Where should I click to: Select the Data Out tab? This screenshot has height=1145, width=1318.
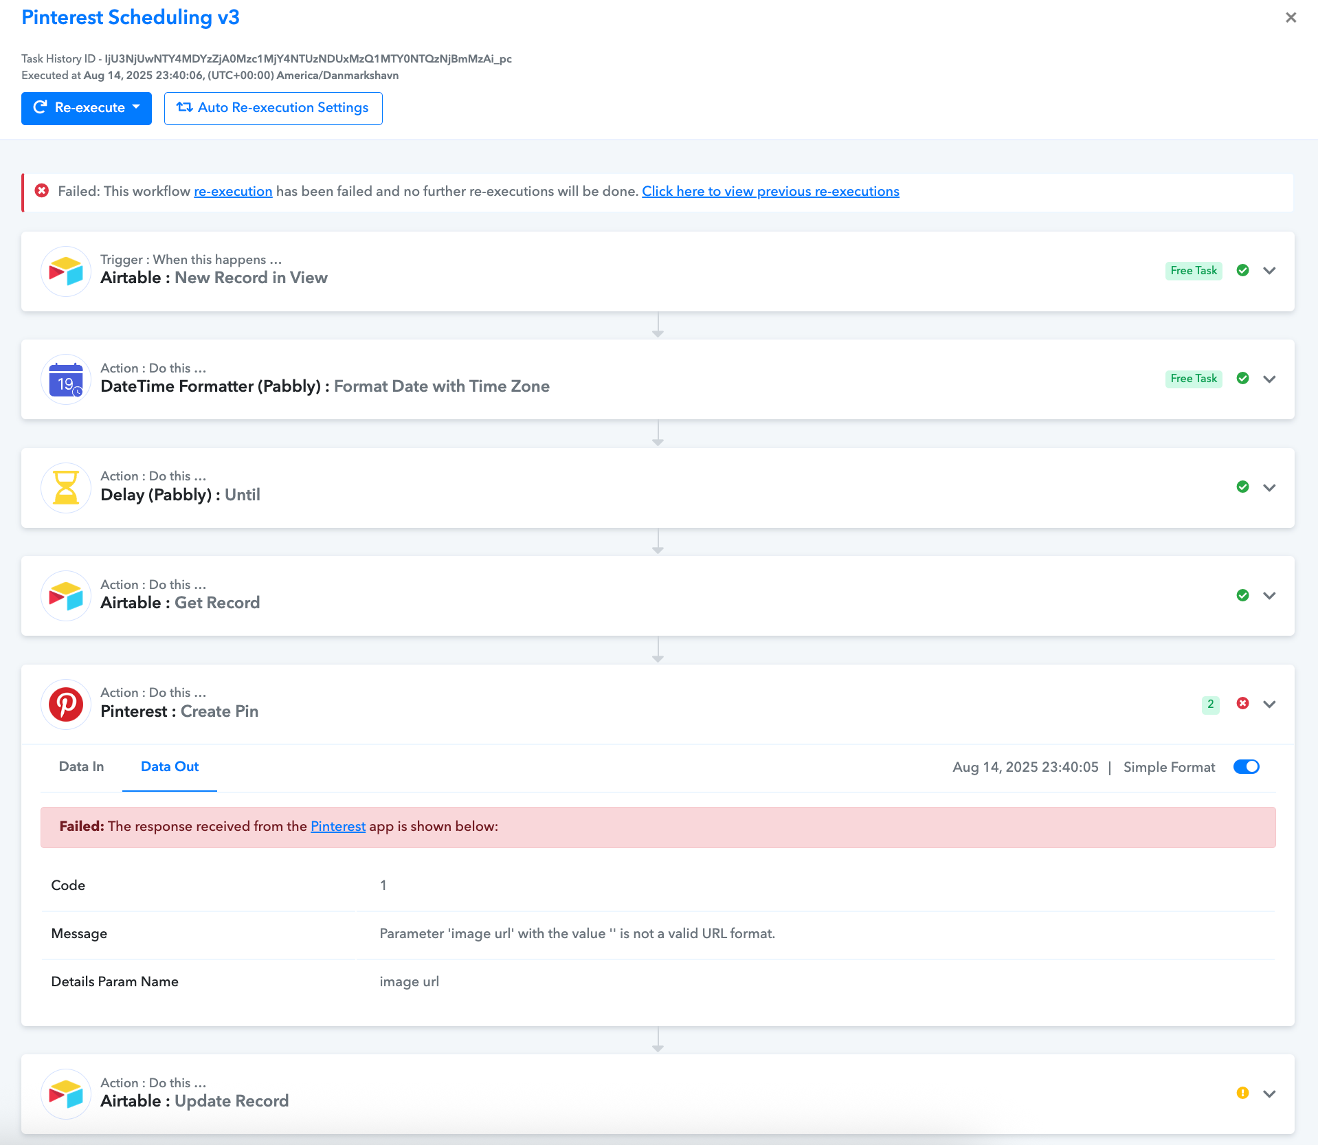point(170,767)
